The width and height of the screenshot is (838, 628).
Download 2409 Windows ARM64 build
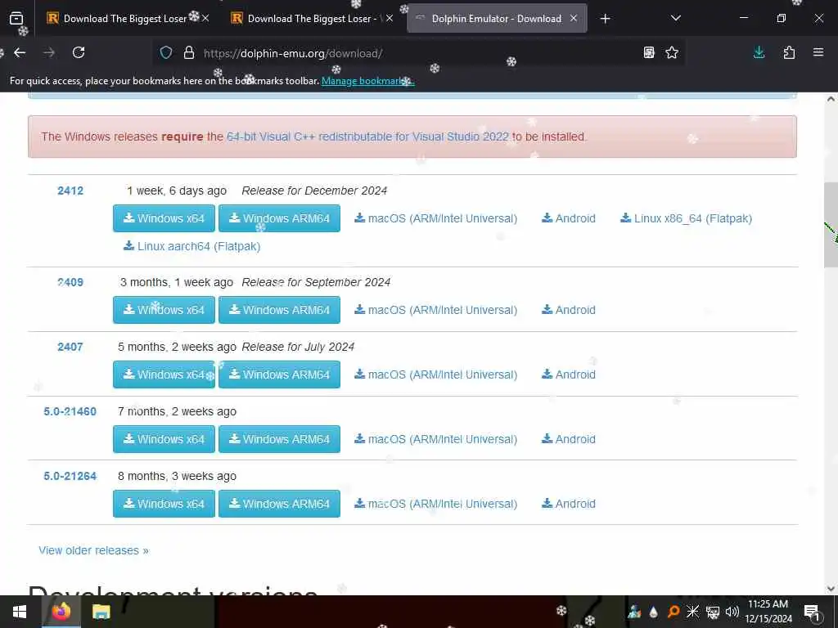point(280,310)
